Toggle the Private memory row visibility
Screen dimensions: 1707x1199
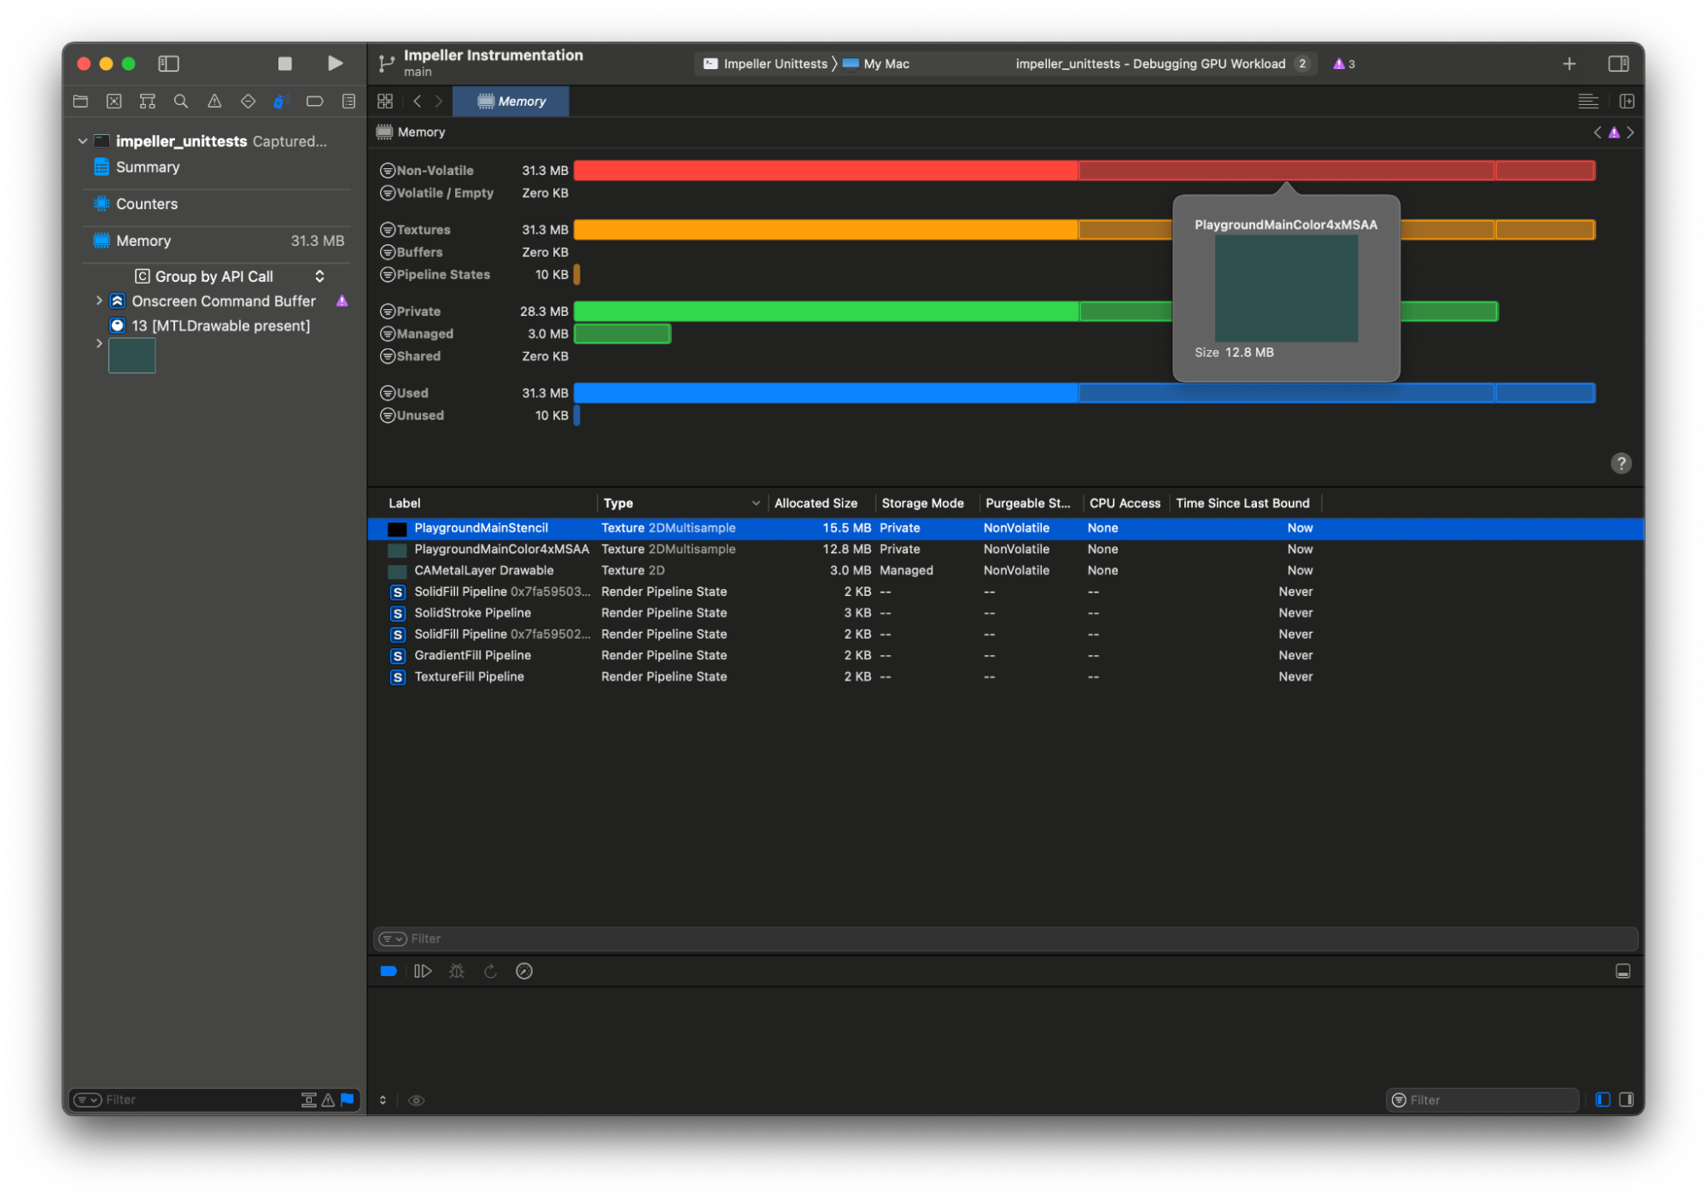point(387,312)
